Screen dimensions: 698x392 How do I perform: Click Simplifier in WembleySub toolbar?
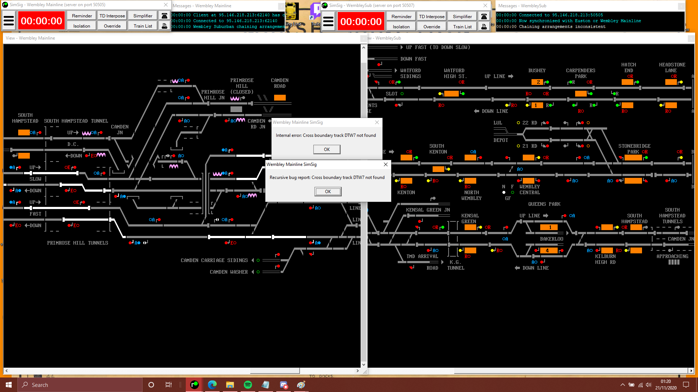462,16
